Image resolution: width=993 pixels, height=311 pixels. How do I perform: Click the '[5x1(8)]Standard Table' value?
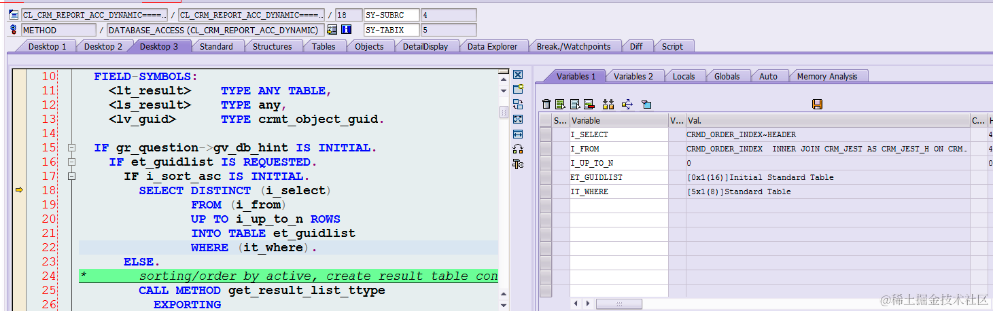(x=739, y=191)
